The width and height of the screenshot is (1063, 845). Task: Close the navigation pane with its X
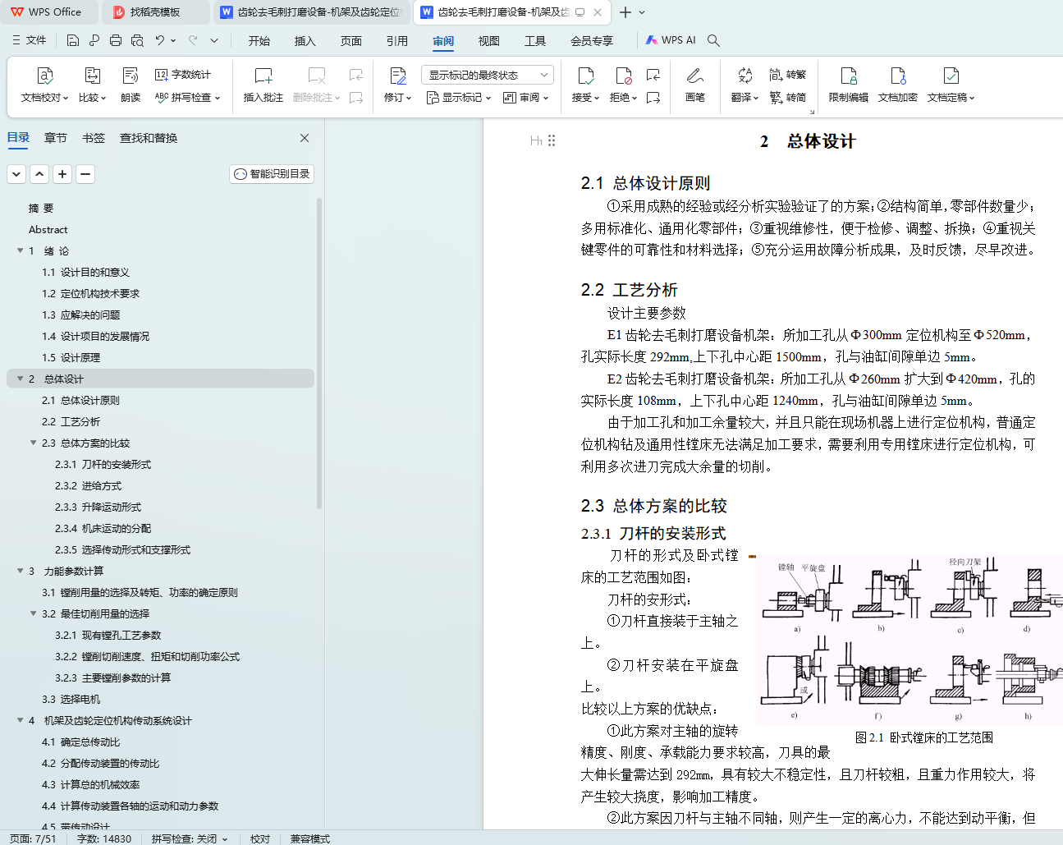(x=305, y=138)
